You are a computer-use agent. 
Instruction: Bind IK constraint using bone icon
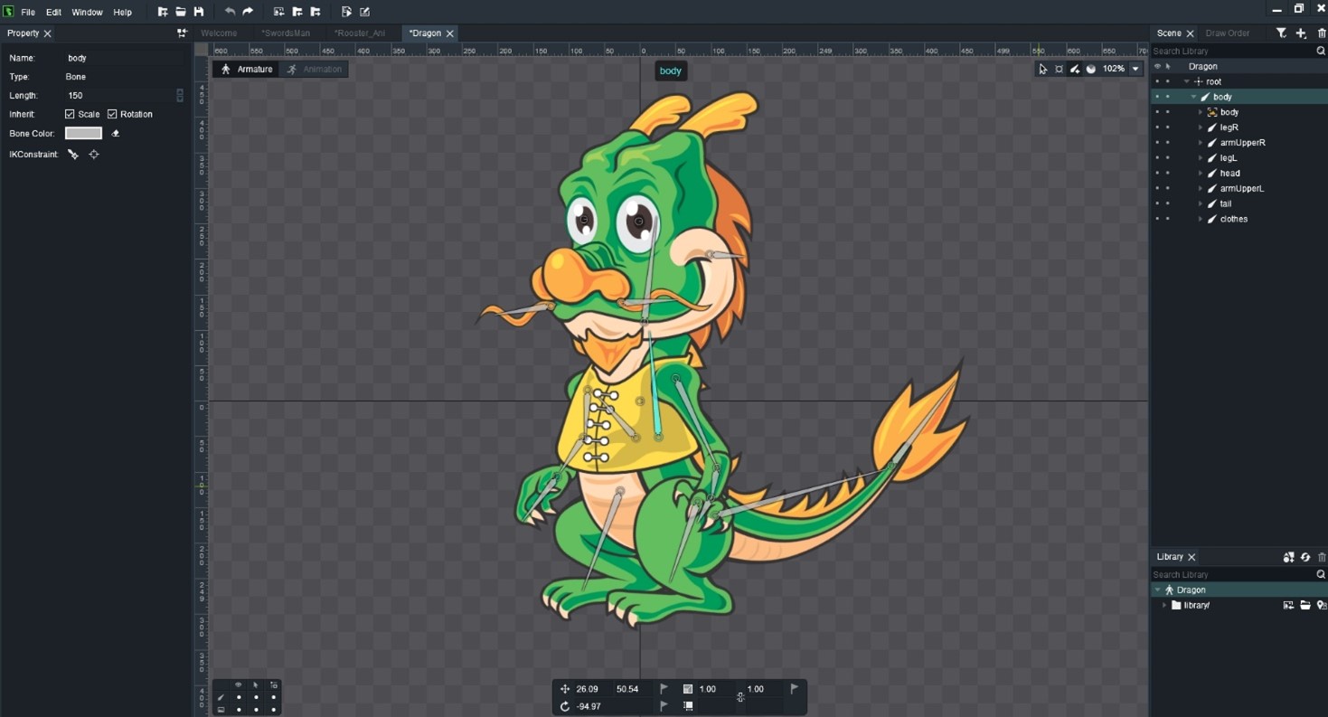coord(73,155)
